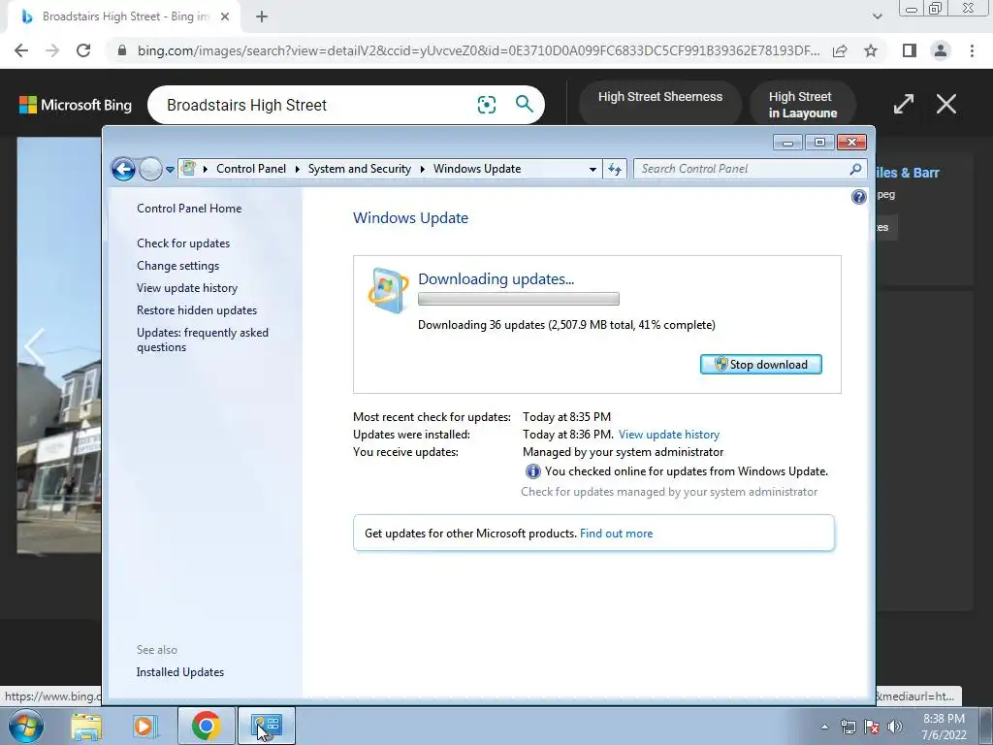The height and width of the screenshot is (745, 993).
Task: Open Control Panel Home link
Action: pyautogui.click(x=189, y=209)
